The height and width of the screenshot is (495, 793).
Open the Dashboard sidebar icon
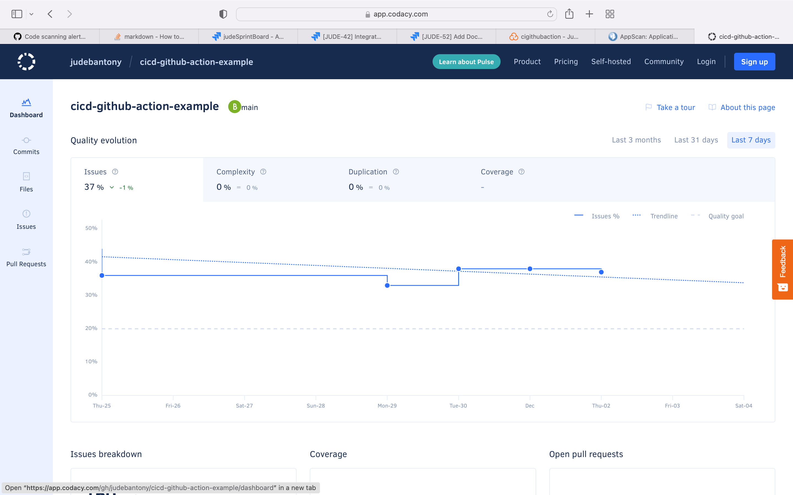[x=26, y=103]
